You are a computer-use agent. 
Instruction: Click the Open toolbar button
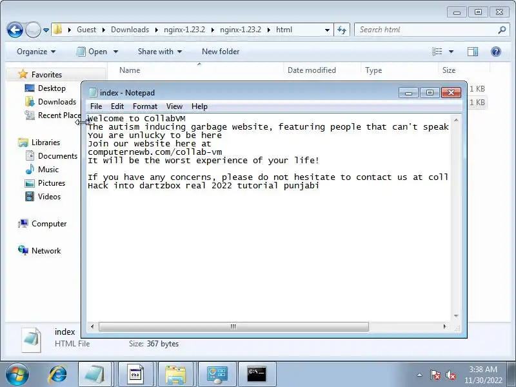coord(91,52)
